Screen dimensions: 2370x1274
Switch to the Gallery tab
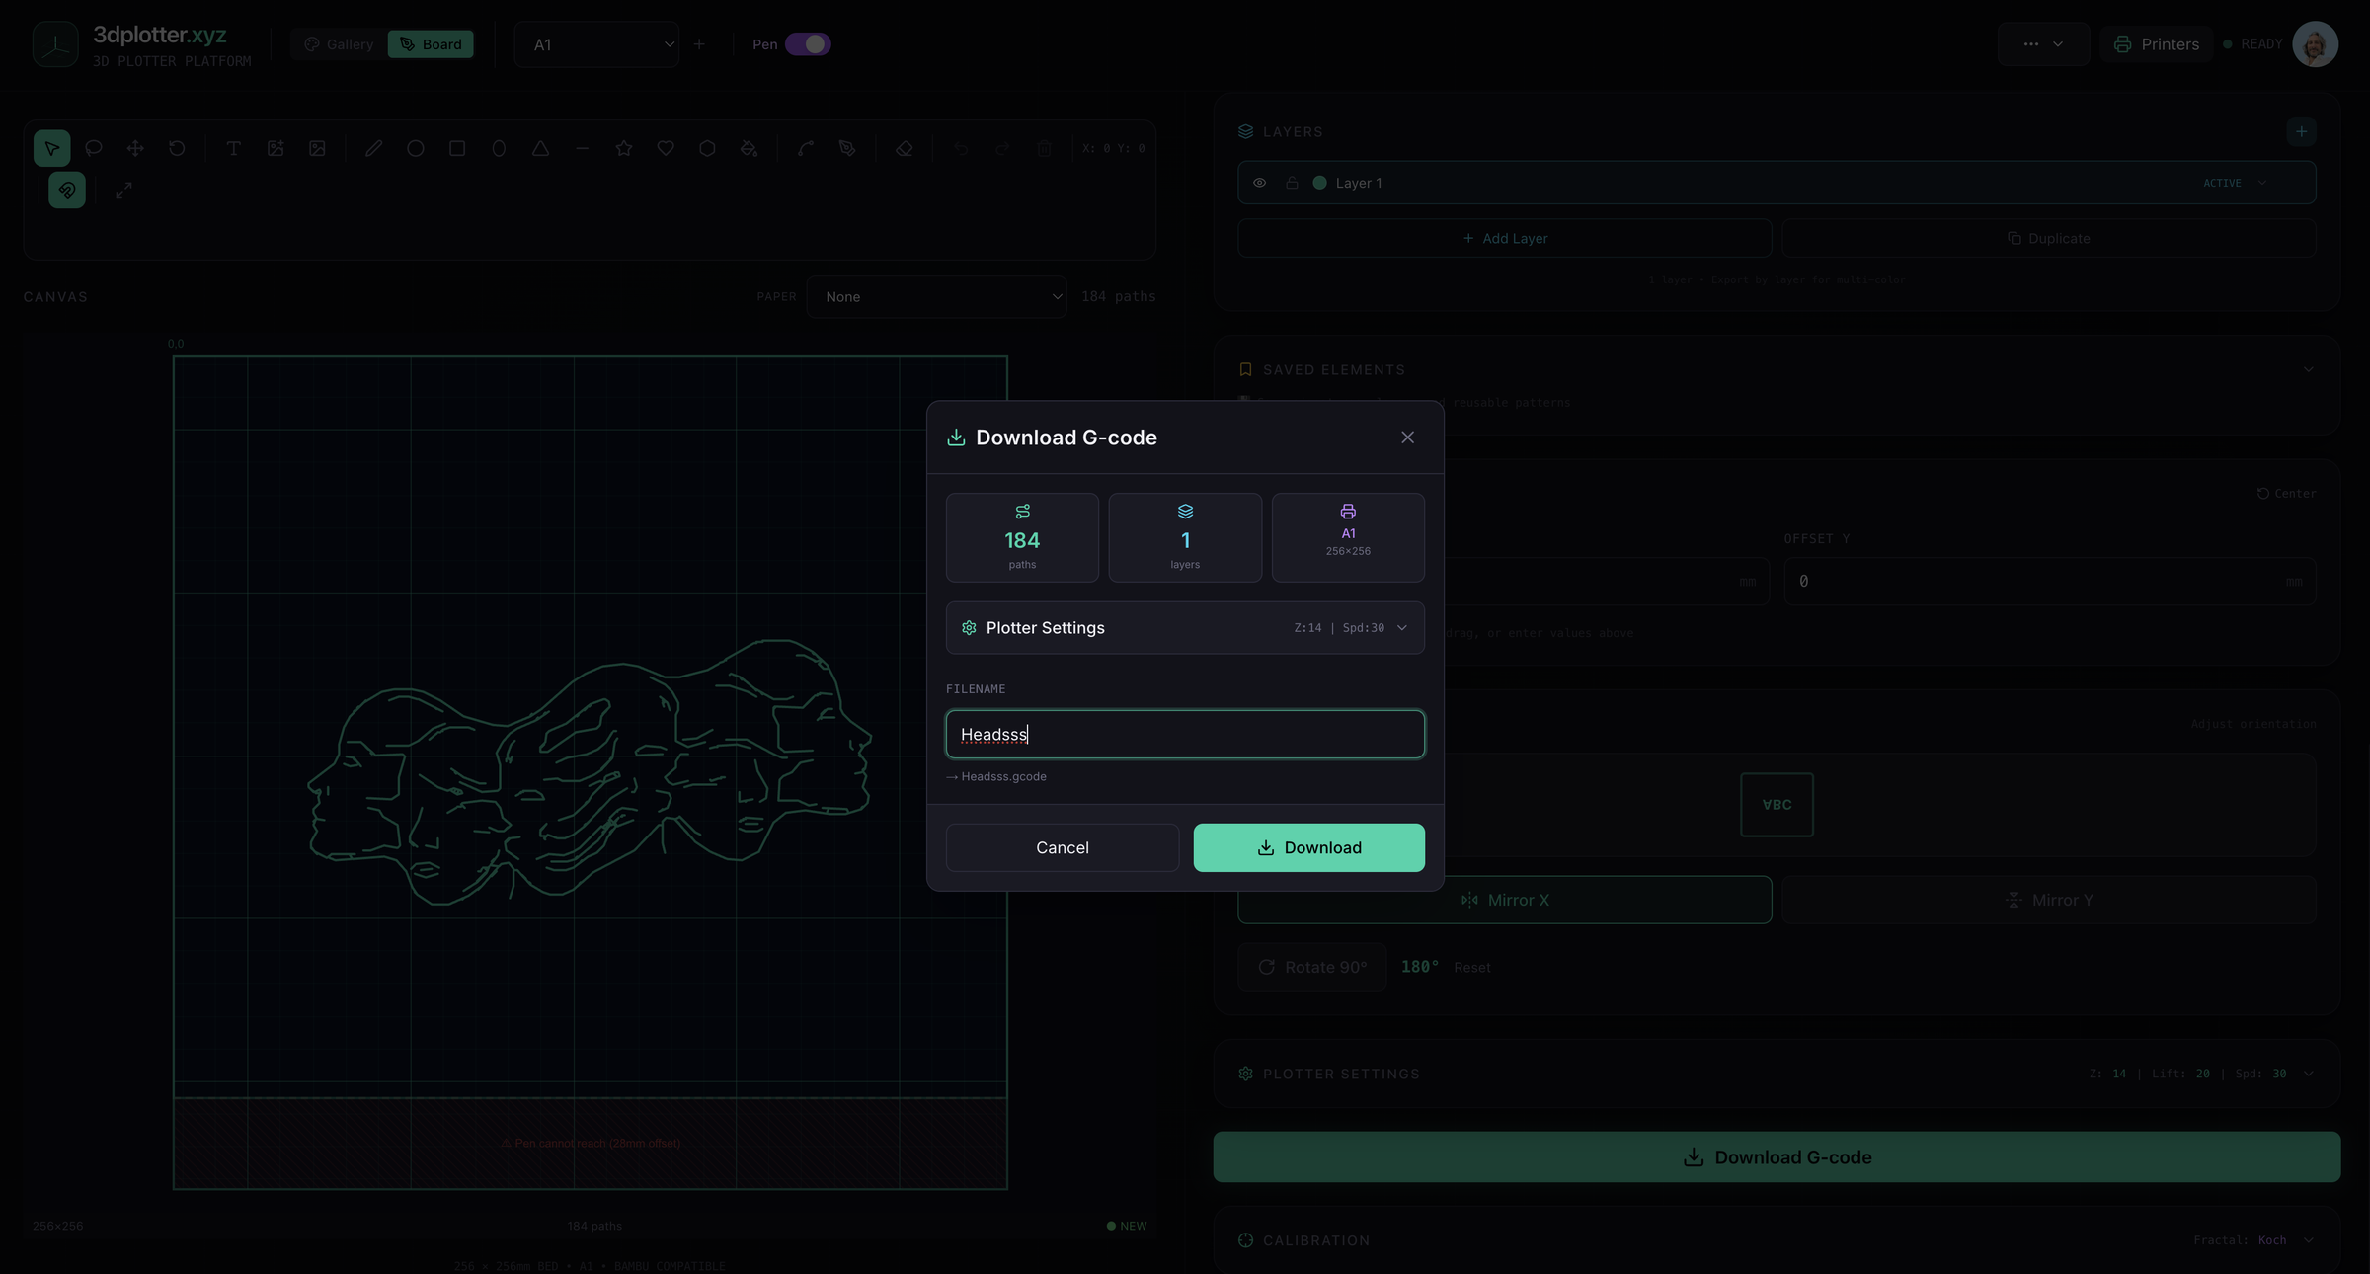coord(339,44)
